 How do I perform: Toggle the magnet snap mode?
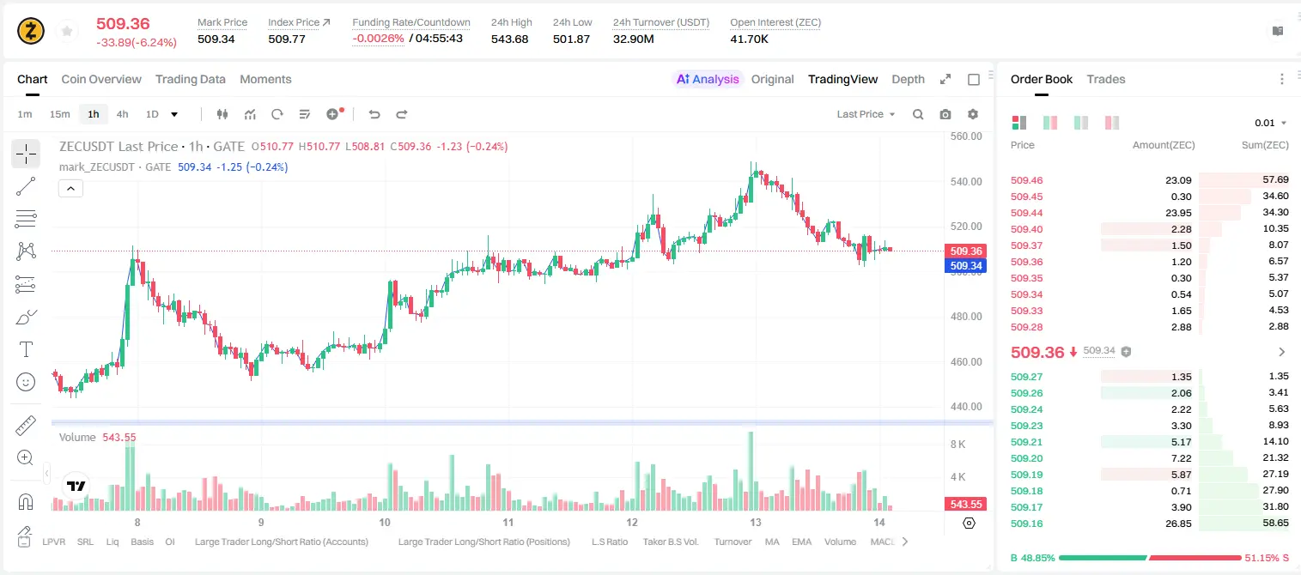[26, 501]
